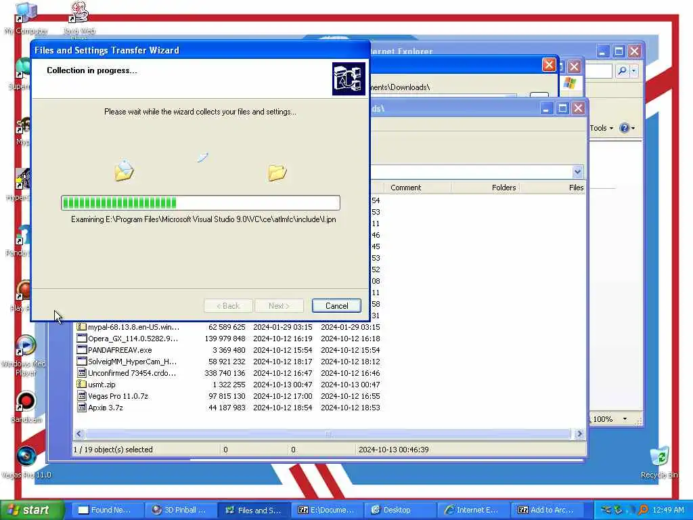Click Opera_GX file icon
The width and height of the screenshot is (693, 520).
(81, 339)
